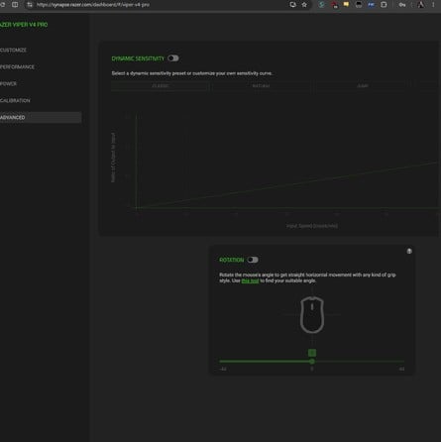441x442 pixels.
Task: Open the dark square extension icon
Action: (x=359, y=5)
